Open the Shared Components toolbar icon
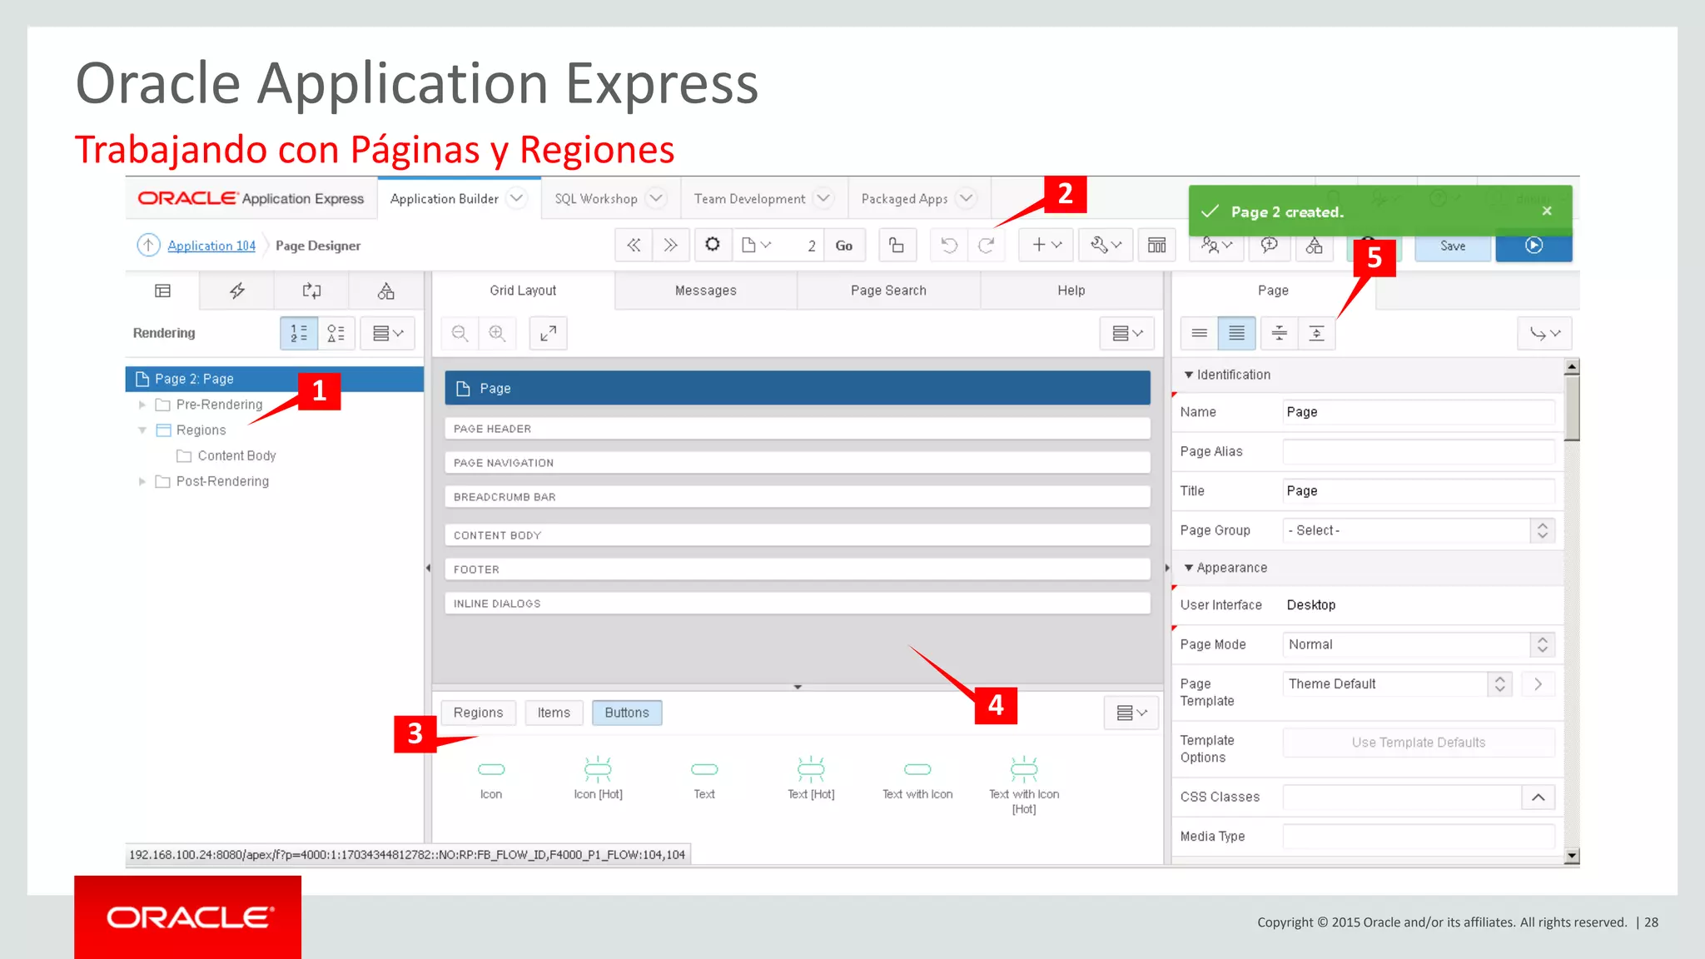The width and height of the screenshot is (1705, 959). pos(1314,246)
